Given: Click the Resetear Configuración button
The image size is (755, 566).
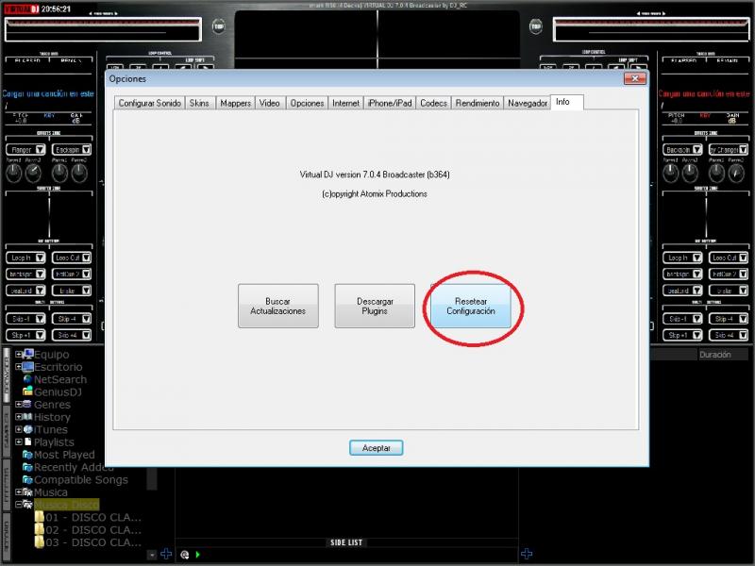Looking at the screenshot, I should pos(470,306).
